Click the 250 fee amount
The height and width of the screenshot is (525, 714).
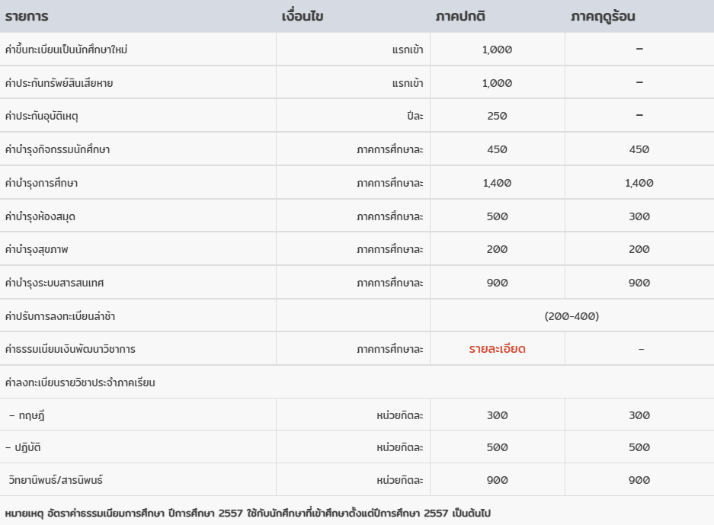(497, 116)
